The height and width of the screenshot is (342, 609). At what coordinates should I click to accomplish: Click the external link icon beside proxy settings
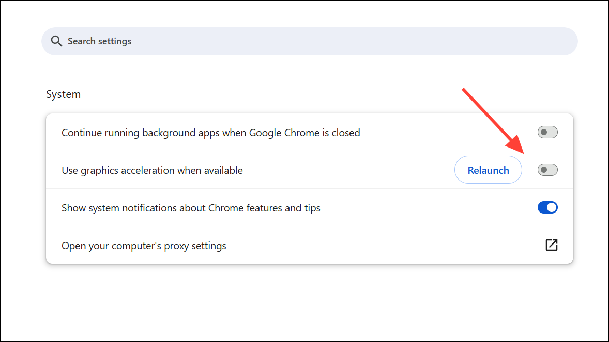click(x=552, y=245)
